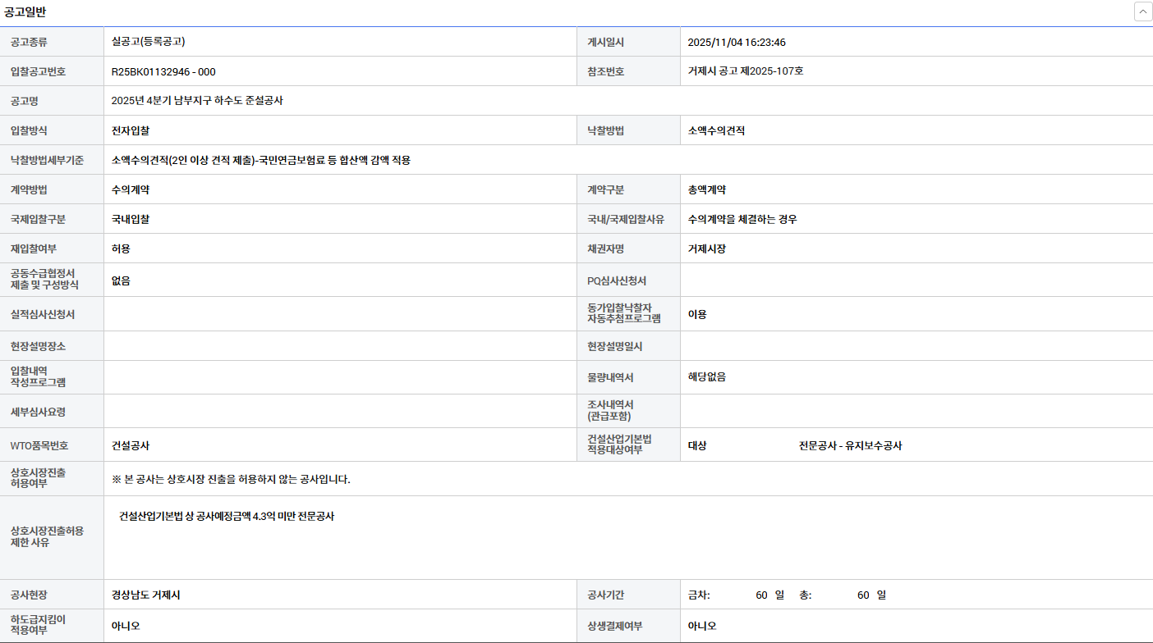The height and width of the screenshot is (643, 1153).
Task: Click the 공고일반 section heading
Action: [x=25, y=11]
